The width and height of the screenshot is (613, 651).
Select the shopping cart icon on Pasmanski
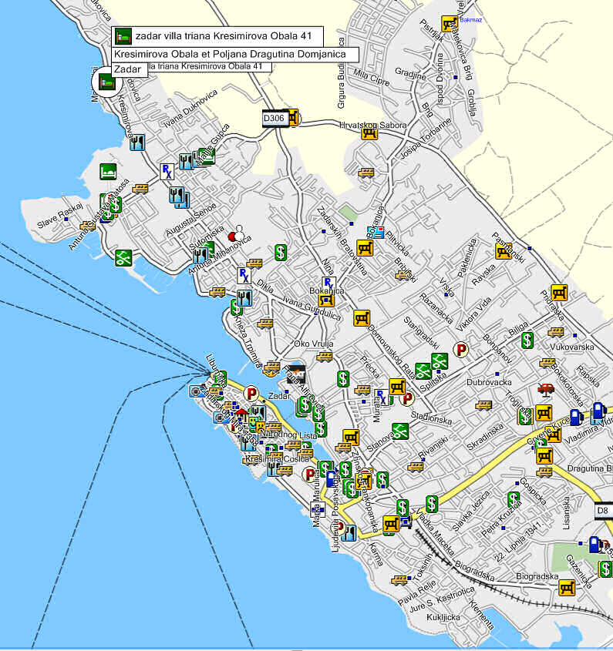[x=504, y=251]
